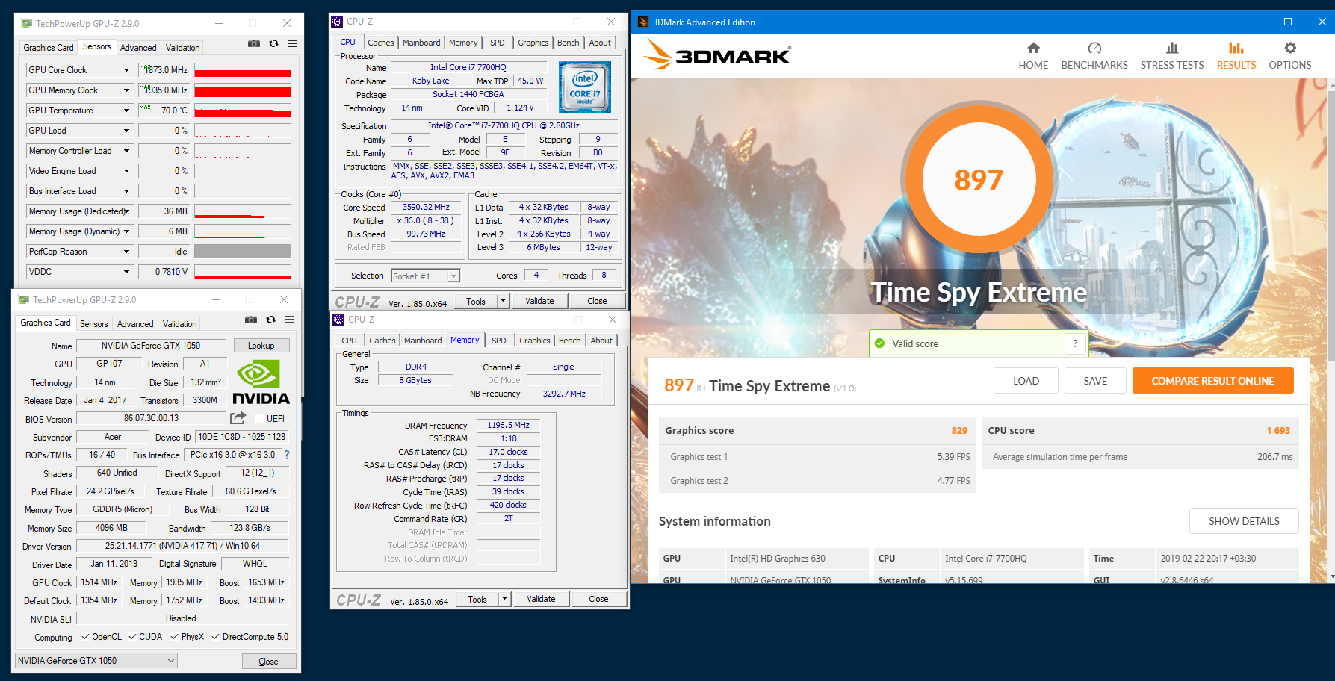Click the valid score help question mark

coord(1075,343)
